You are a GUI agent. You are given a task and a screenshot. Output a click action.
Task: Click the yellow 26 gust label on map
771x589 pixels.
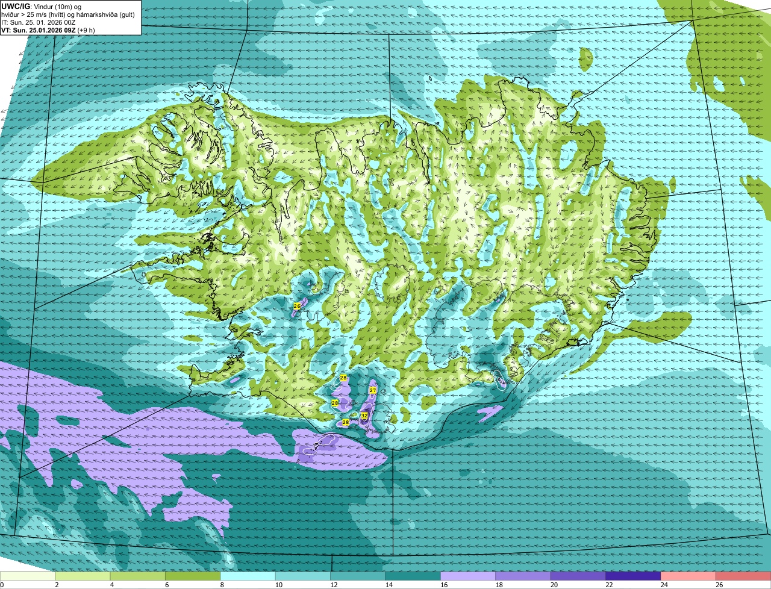(x=297, y=306)
